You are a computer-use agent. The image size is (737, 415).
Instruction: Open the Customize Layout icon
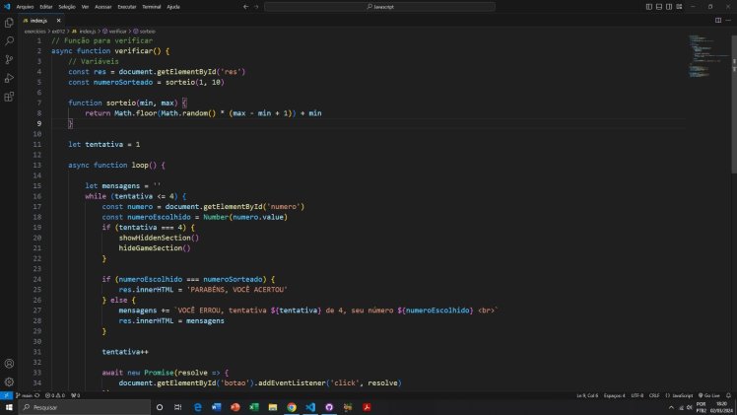(x=679, y=7)
